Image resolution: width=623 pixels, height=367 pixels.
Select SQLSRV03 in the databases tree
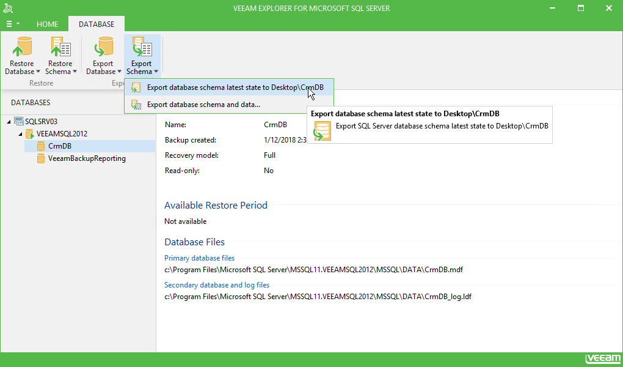[x=42, y=121]
